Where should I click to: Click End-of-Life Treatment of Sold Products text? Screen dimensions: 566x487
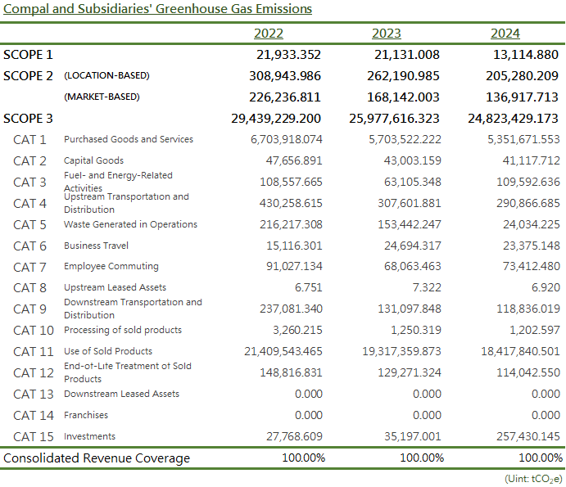tap(128, 372)
